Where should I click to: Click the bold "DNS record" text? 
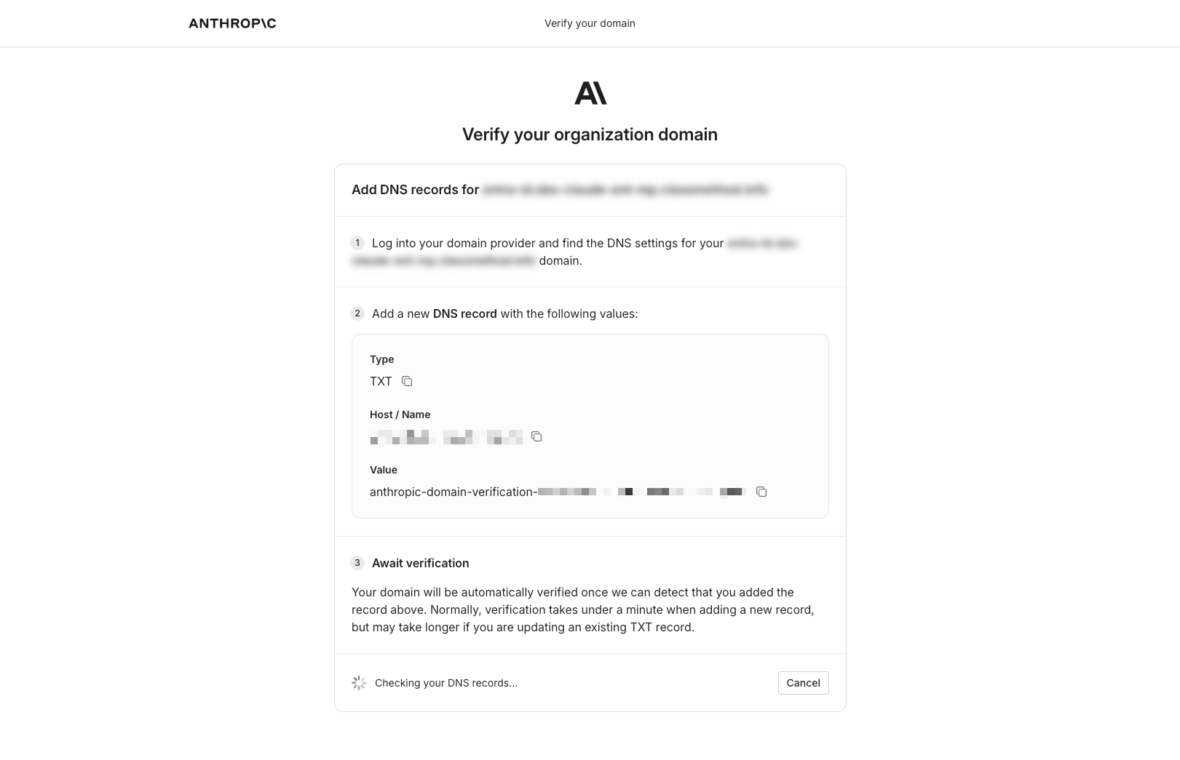[x=464, y=313]
